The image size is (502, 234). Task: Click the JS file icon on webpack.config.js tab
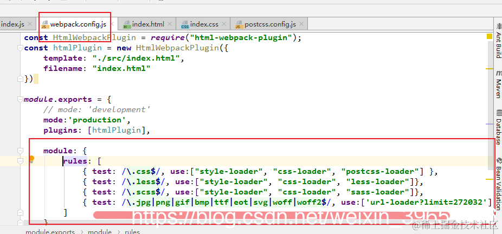click(45, 24)
